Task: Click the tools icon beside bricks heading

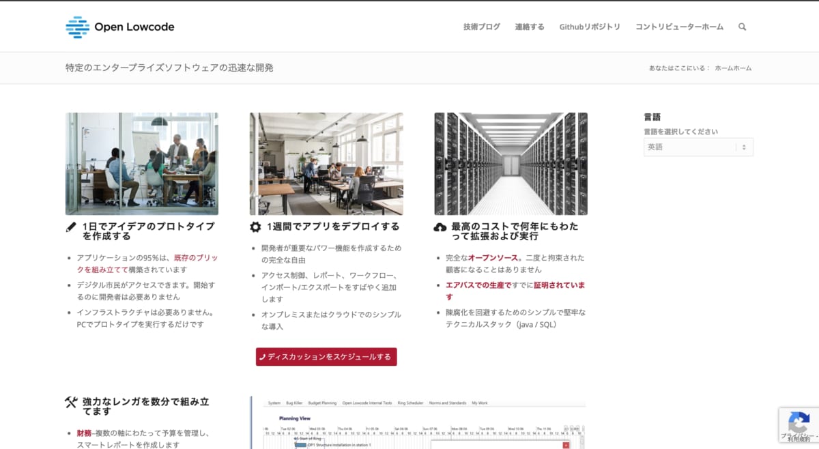Action: [71, 403]
